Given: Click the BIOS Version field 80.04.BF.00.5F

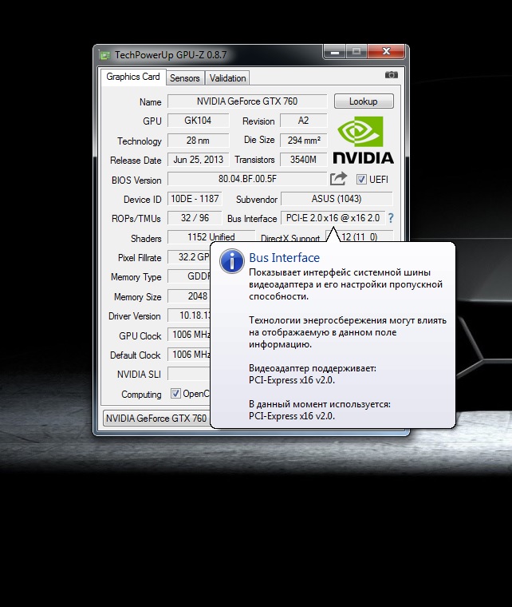Looking at the screenshot, I should (247, 179).
